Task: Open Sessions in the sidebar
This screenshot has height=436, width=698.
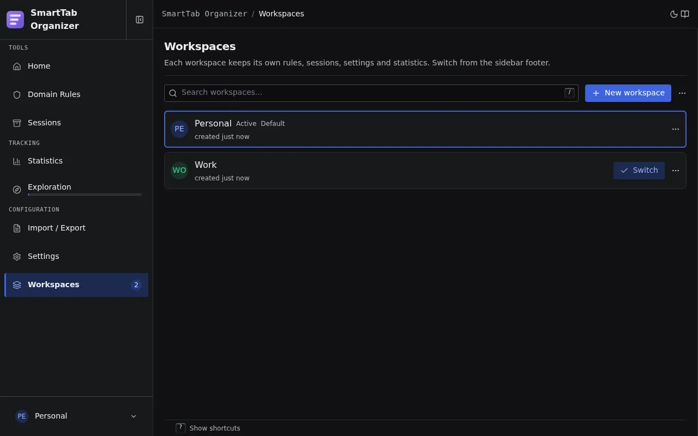Action: [76, 123]
